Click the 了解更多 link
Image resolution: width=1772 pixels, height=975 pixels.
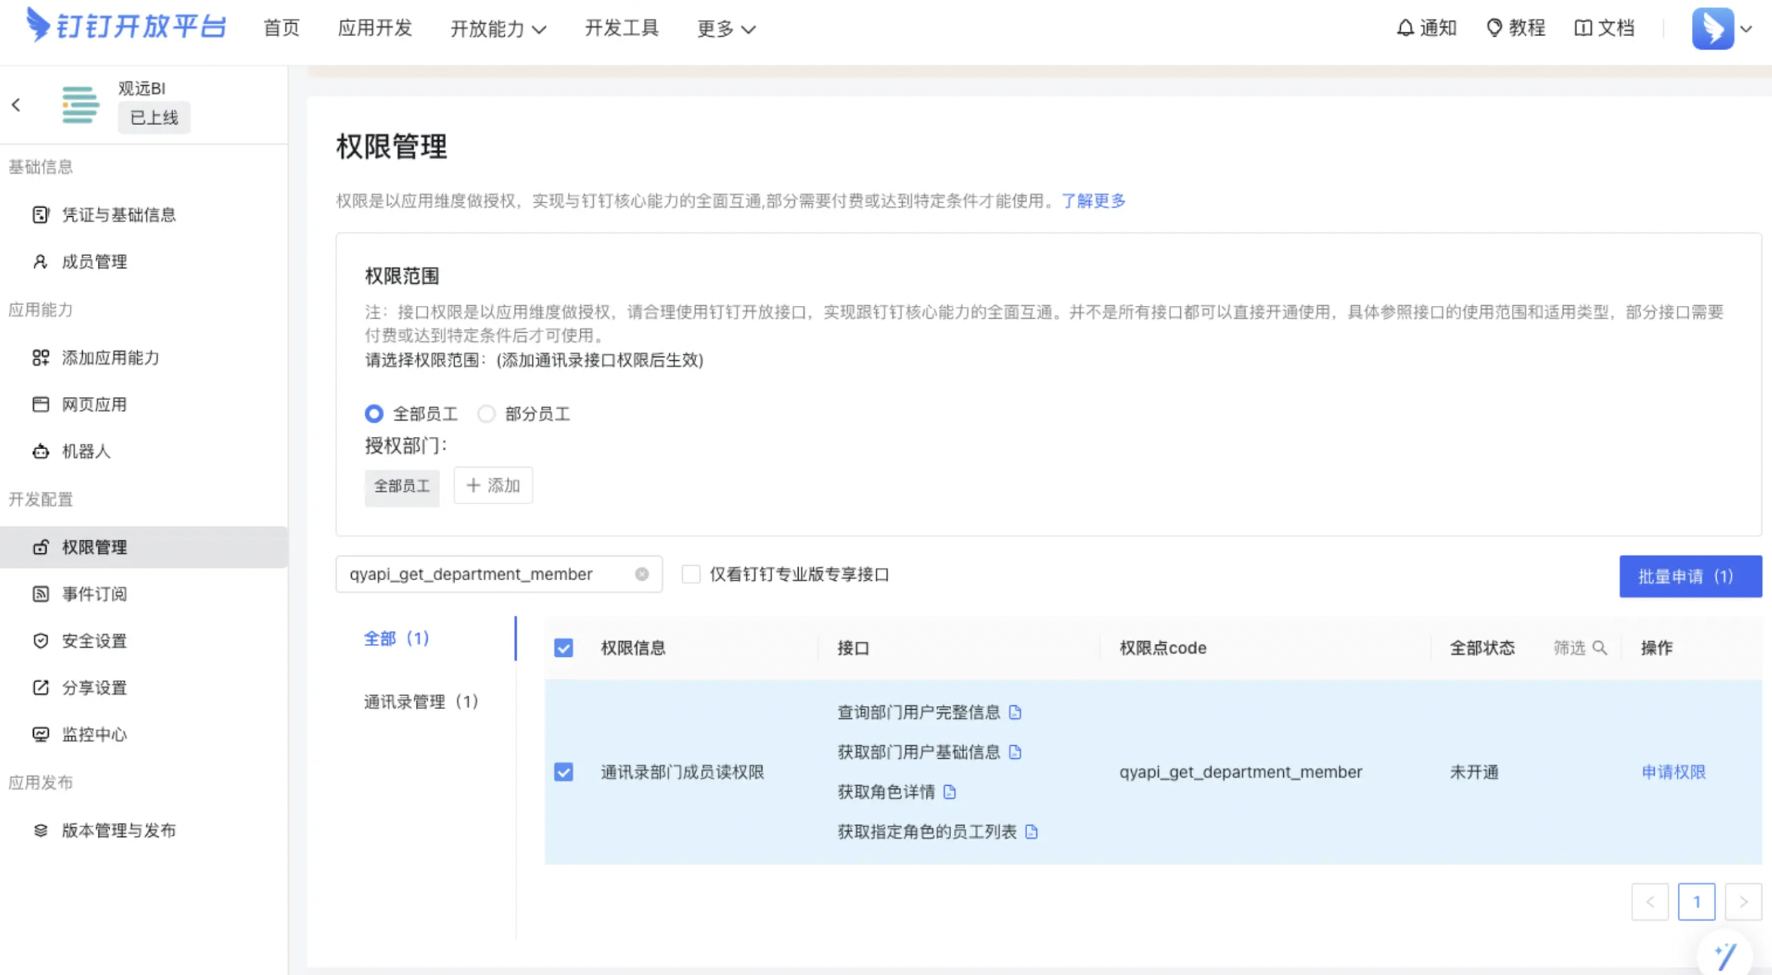pos(1093,201)
